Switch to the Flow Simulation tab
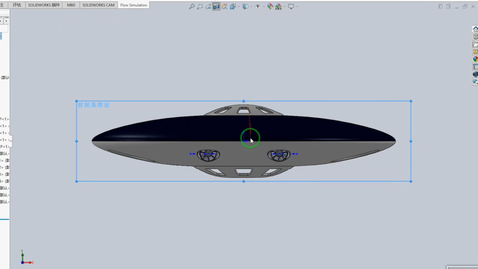 [133, 5]
